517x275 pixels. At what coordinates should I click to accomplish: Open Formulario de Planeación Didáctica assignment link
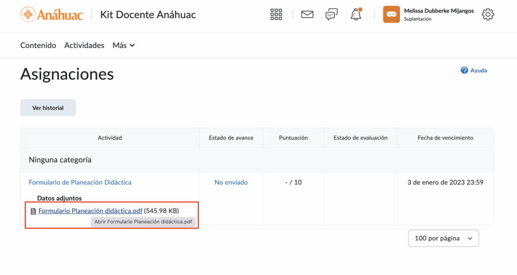(80, 182)
